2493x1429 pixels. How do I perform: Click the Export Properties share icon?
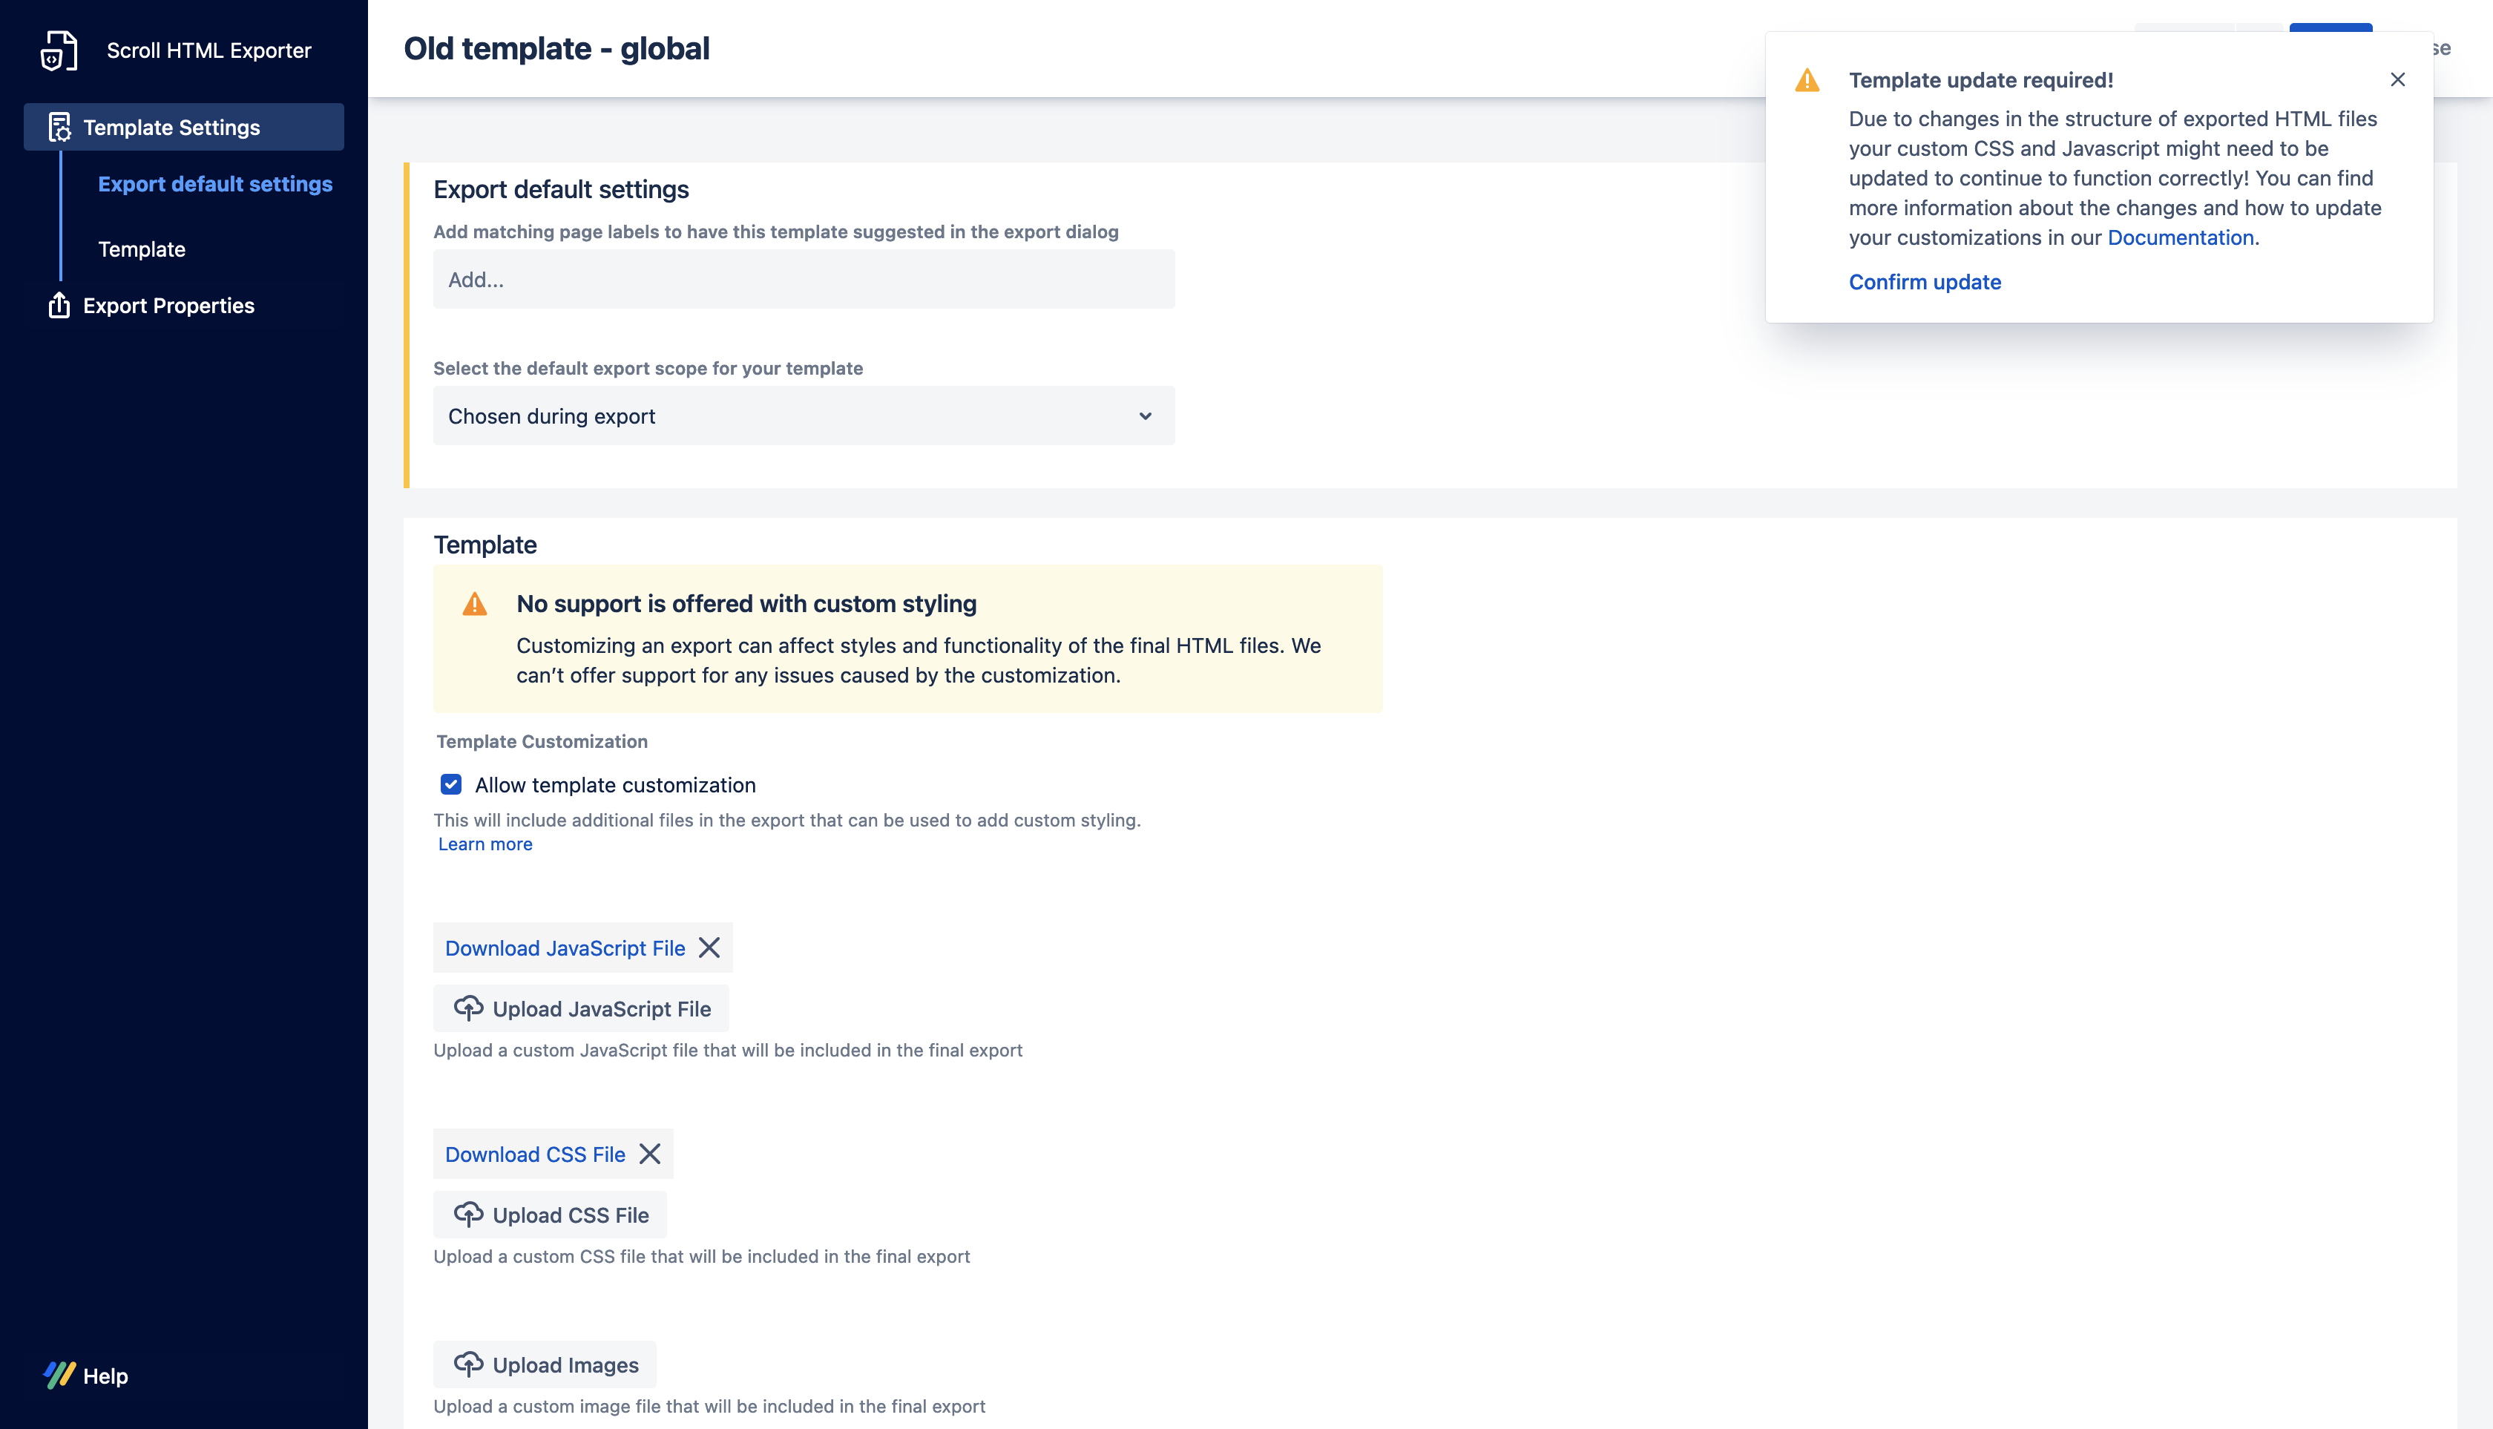(59, 305)
